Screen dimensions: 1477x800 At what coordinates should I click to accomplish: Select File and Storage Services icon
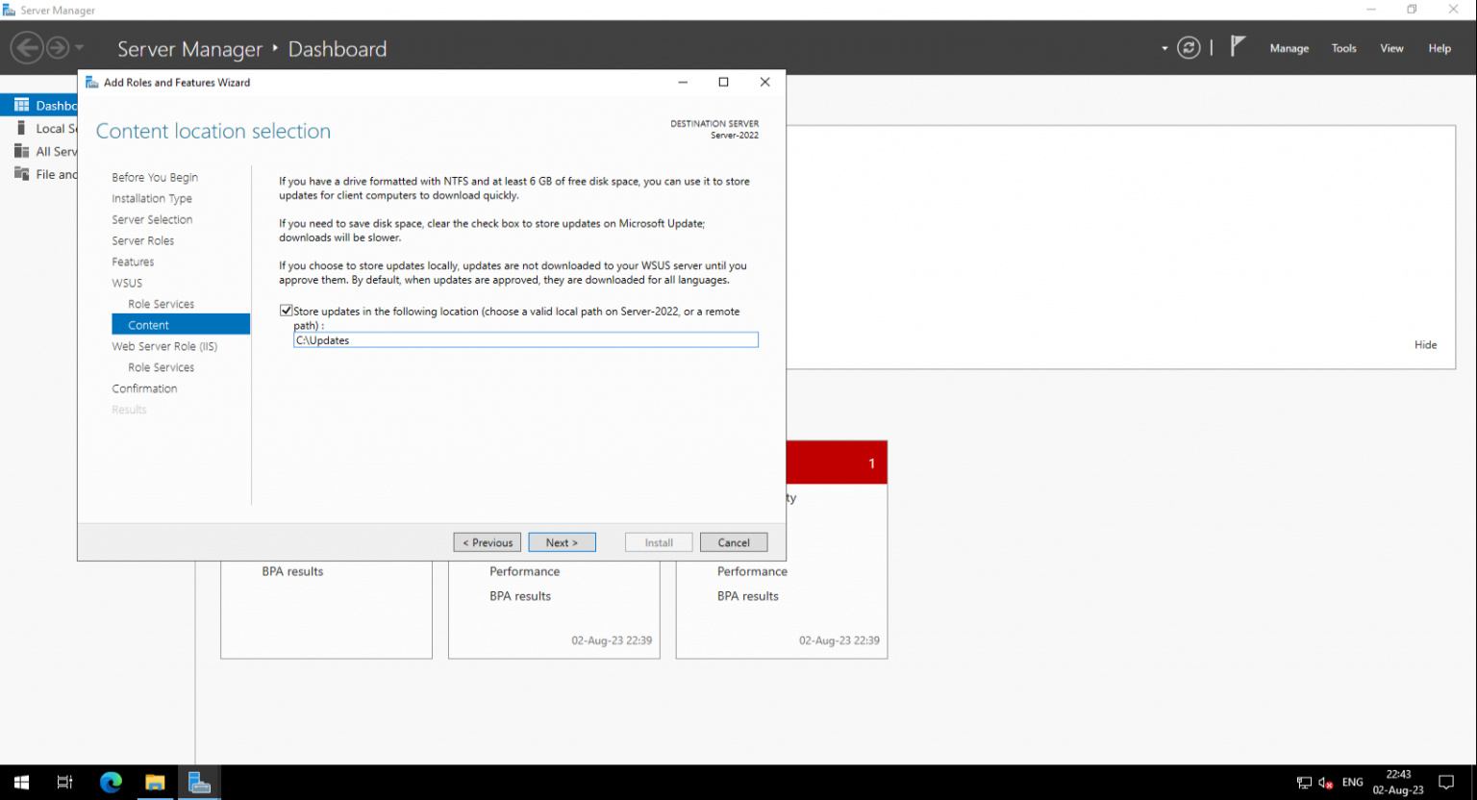[21, 174]
